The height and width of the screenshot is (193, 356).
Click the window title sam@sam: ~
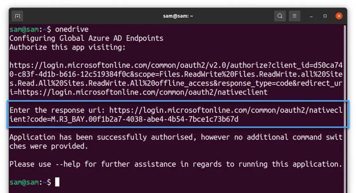(178, 16)
